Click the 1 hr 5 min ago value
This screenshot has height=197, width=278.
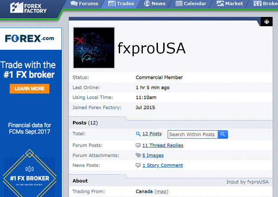point(153,88)
